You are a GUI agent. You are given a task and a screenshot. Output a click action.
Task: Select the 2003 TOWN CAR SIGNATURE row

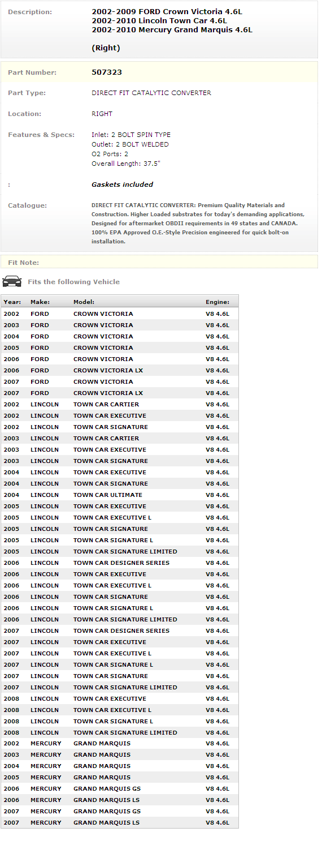[x=120, y=461]
